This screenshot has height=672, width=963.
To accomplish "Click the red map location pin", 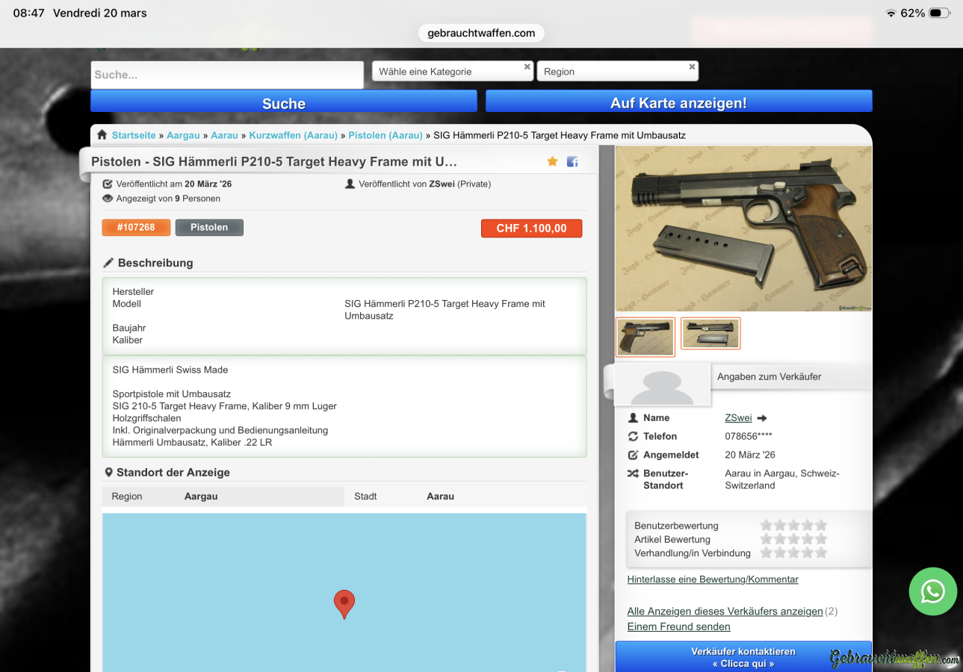I will (x=344, y=603).
